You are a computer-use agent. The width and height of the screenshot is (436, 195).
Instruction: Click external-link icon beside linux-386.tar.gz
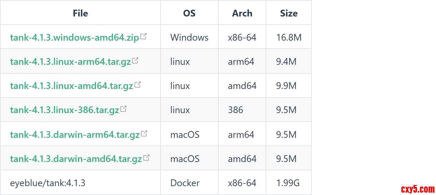pyautogui.click(x=123, y=109)
